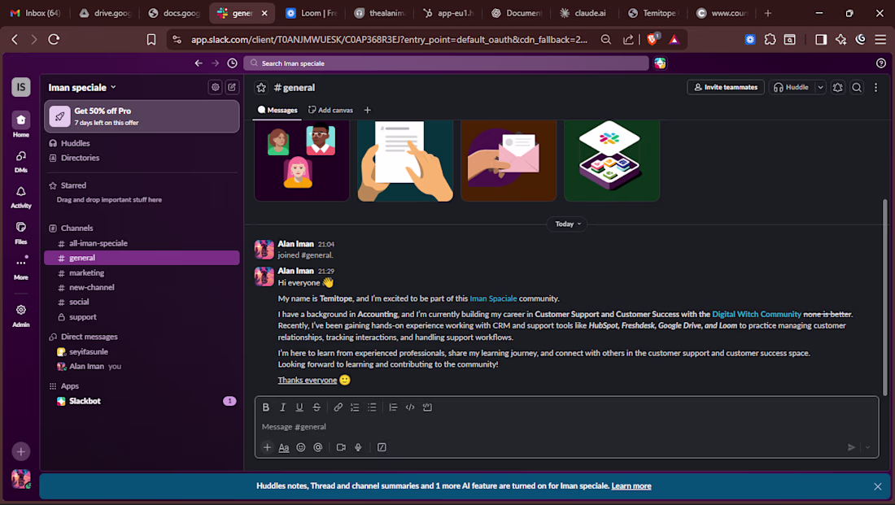Insert a code block
Image resolution: width=895 pixels, height=505 pixels.
point(427,407)
